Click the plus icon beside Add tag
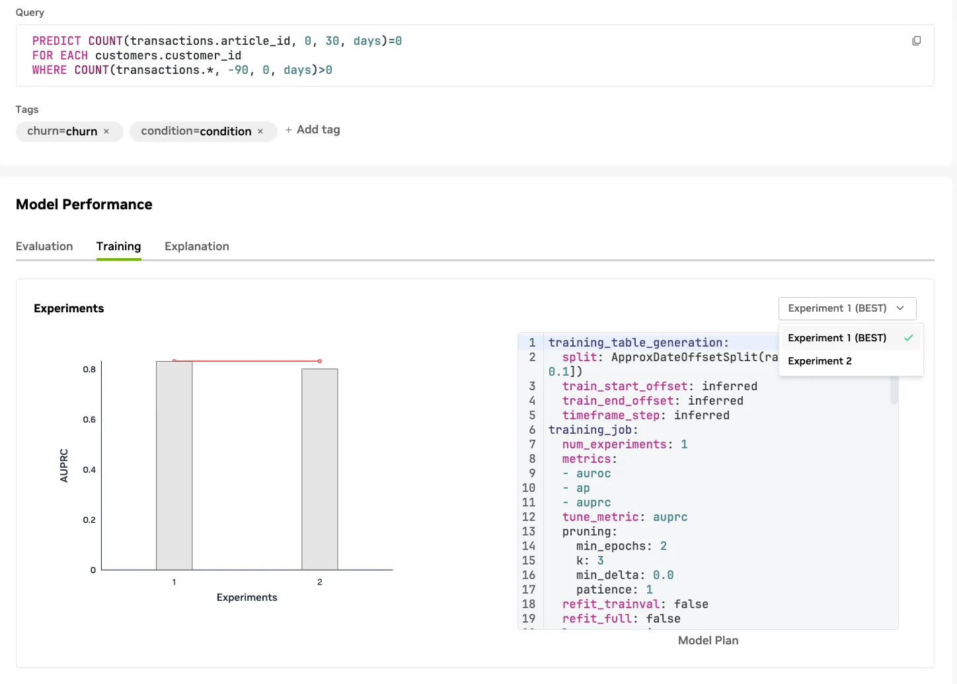The width and height of the screenshot is (957, 684). (x=289, y=130)
